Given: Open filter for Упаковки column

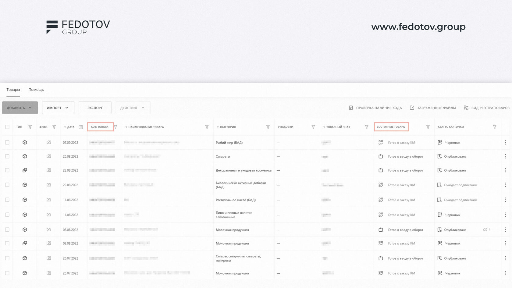Looking at the screenshot, I should click(313, 127).
